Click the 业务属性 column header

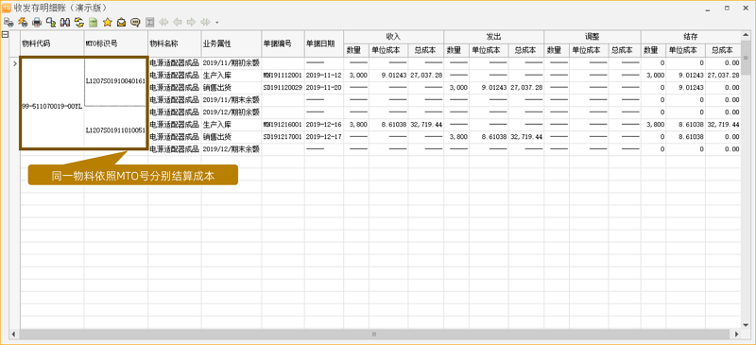232,43
